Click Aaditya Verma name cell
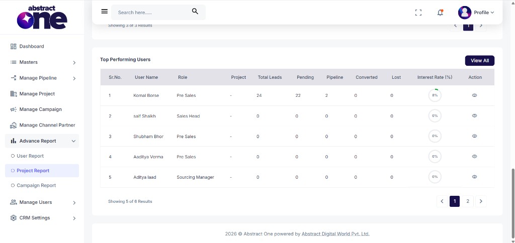515x243 pixels. pos(148,157)
